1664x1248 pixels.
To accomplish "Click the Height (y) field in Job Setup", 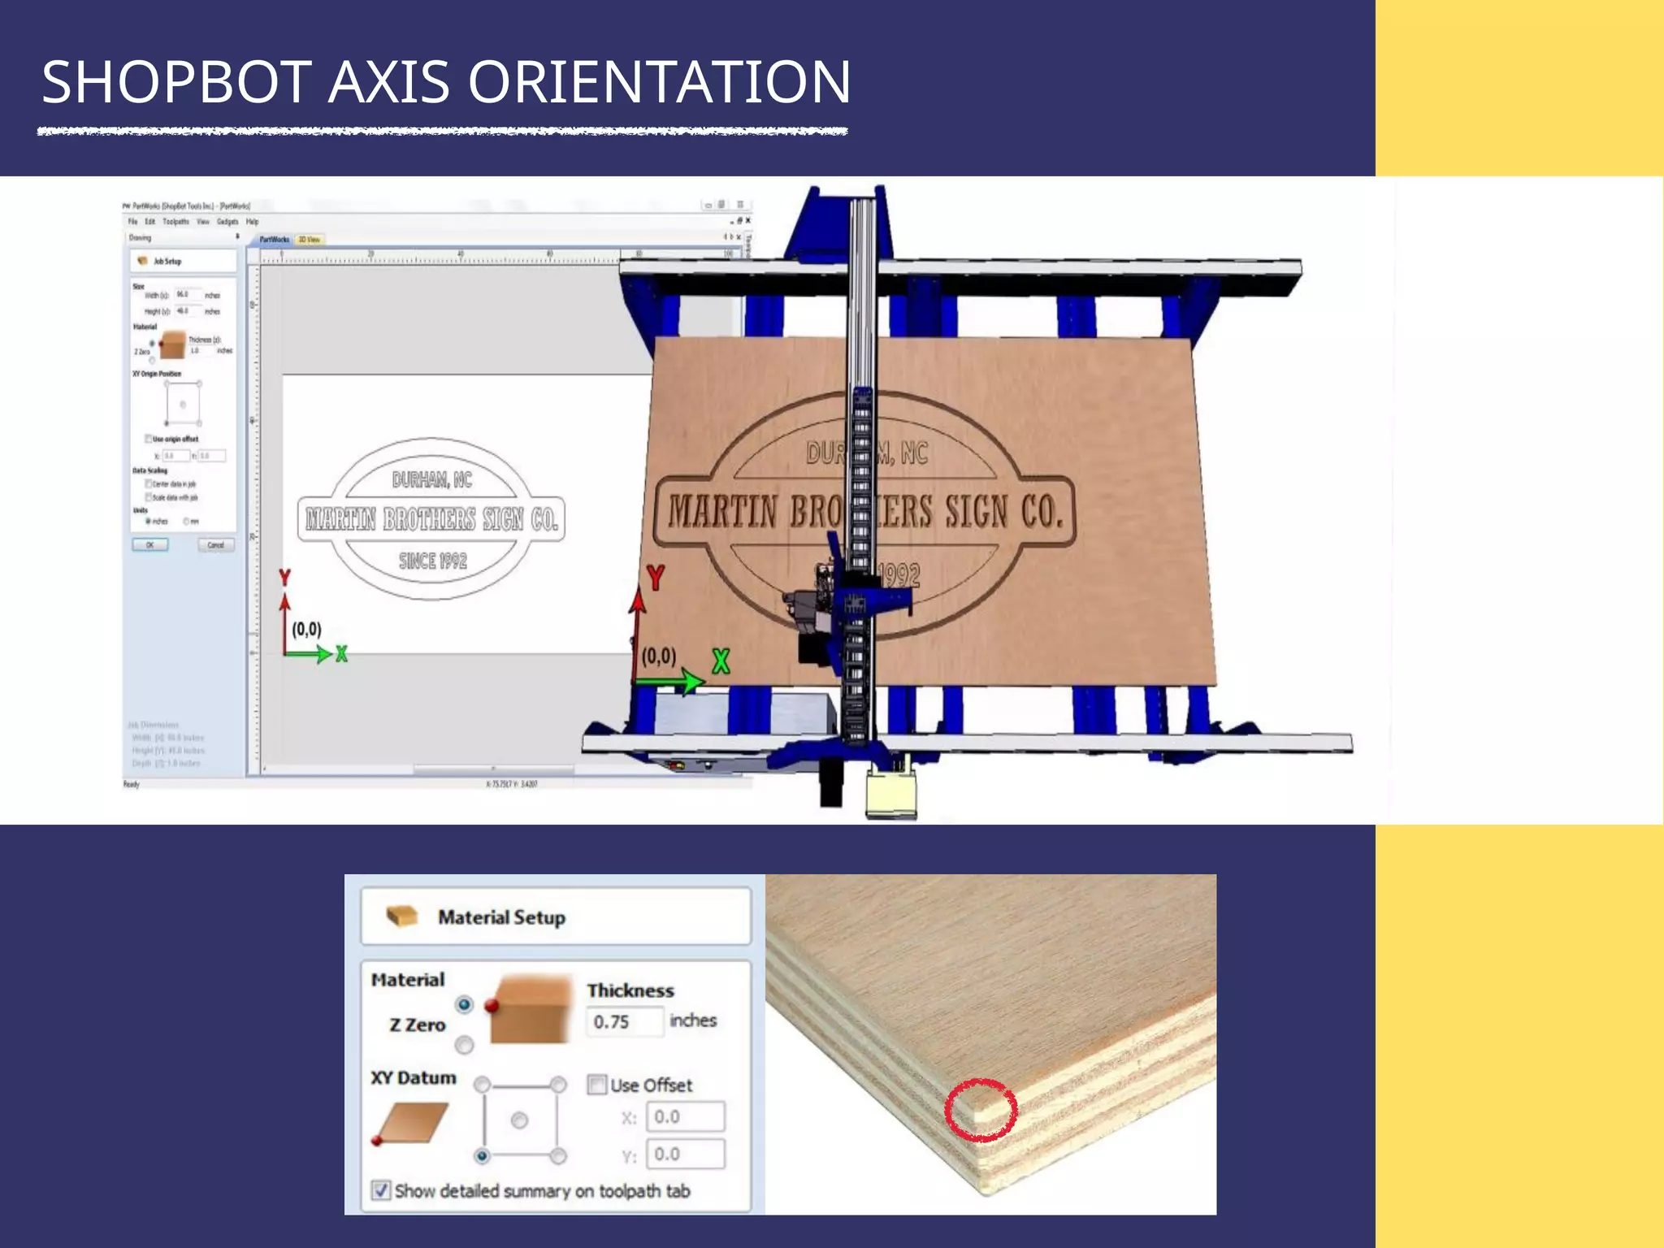I will click(188, 311).
